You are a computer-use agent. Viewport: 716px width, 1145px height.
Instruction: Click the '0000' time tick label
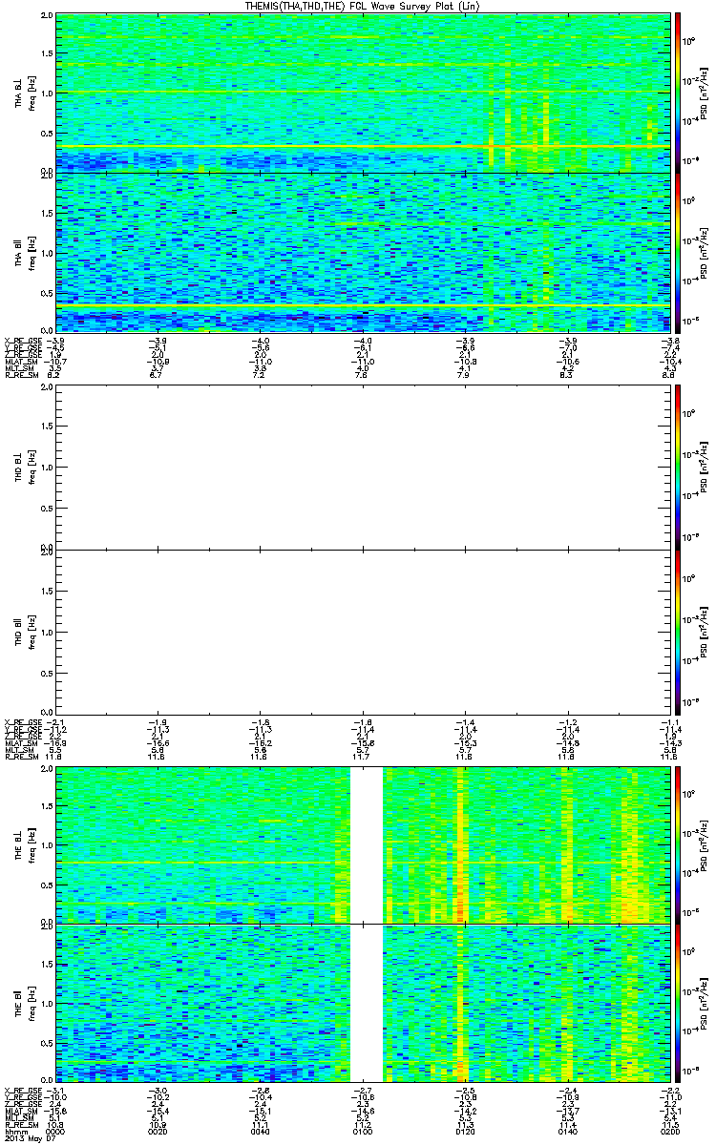[x=55, y=1134]
